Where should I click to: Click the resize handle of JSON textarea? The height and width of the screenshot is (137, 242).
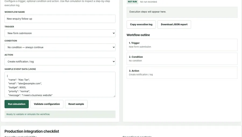tap(114, 96)
